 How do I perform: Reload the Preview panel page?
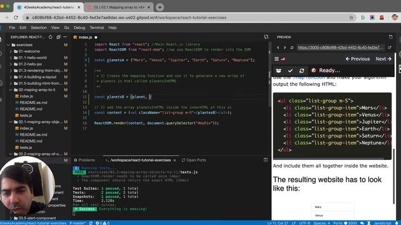tap(292, 47)
